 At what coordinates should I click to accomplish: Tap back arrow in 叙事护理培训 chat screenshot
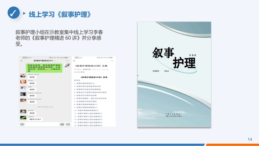pos(21,61)
